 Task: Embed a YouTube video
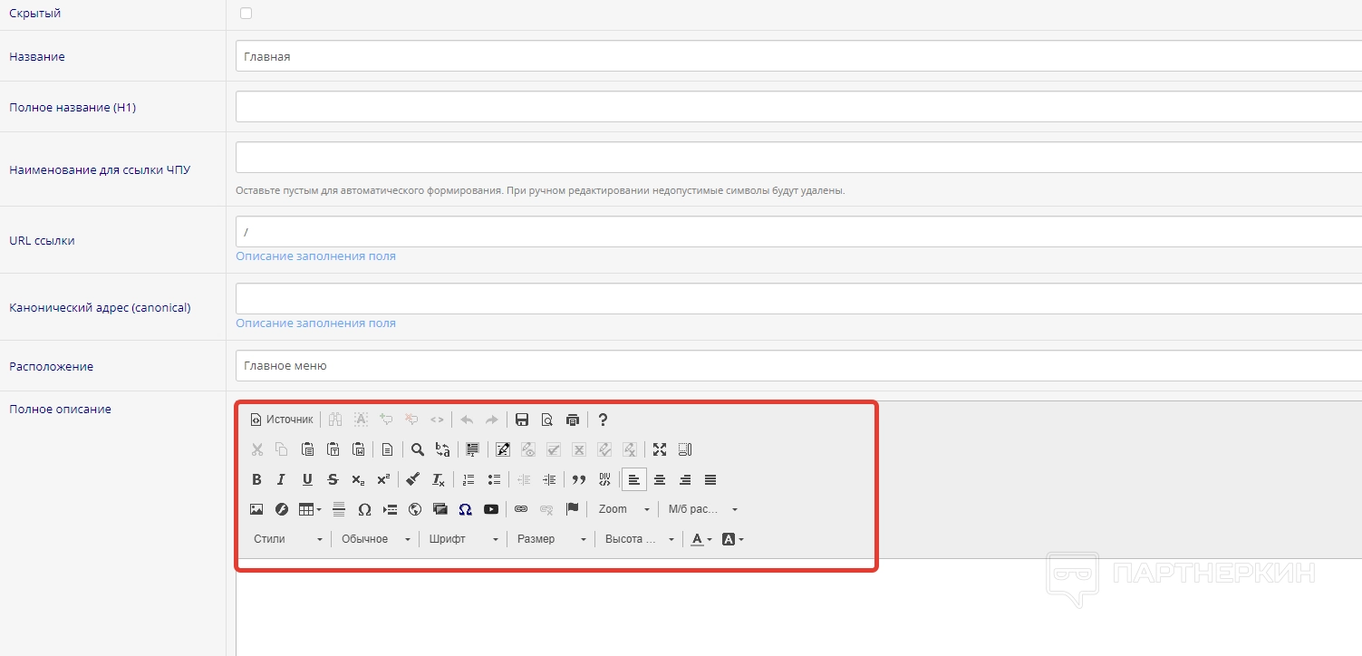click(490, 509)
